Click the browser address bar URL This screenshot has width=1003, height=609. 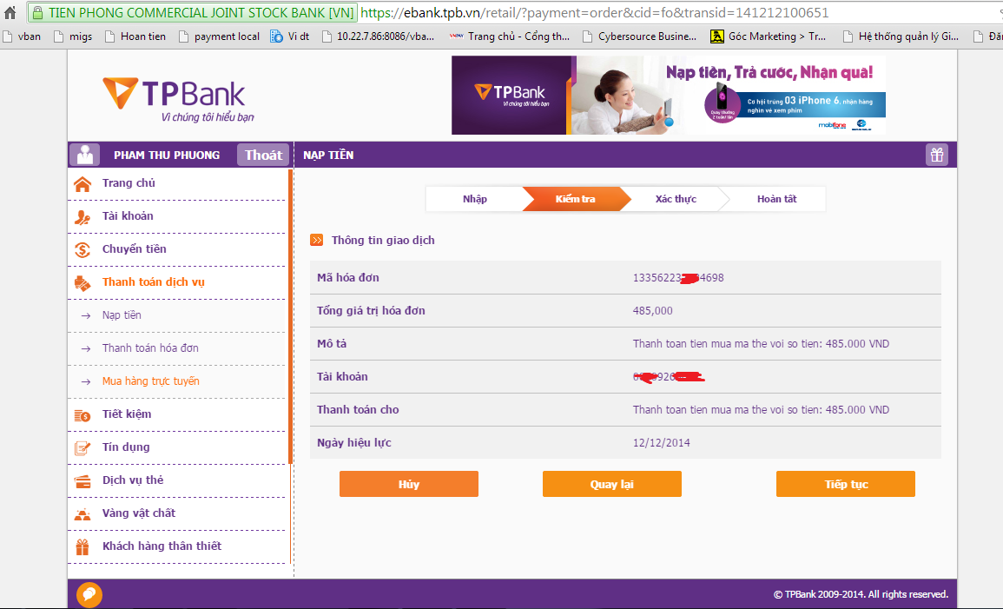click(x=594, y=13)
